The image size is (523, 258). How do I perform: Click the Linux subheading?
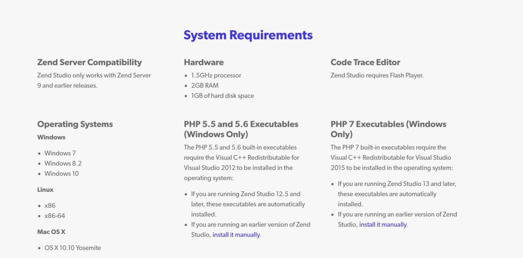45,189
